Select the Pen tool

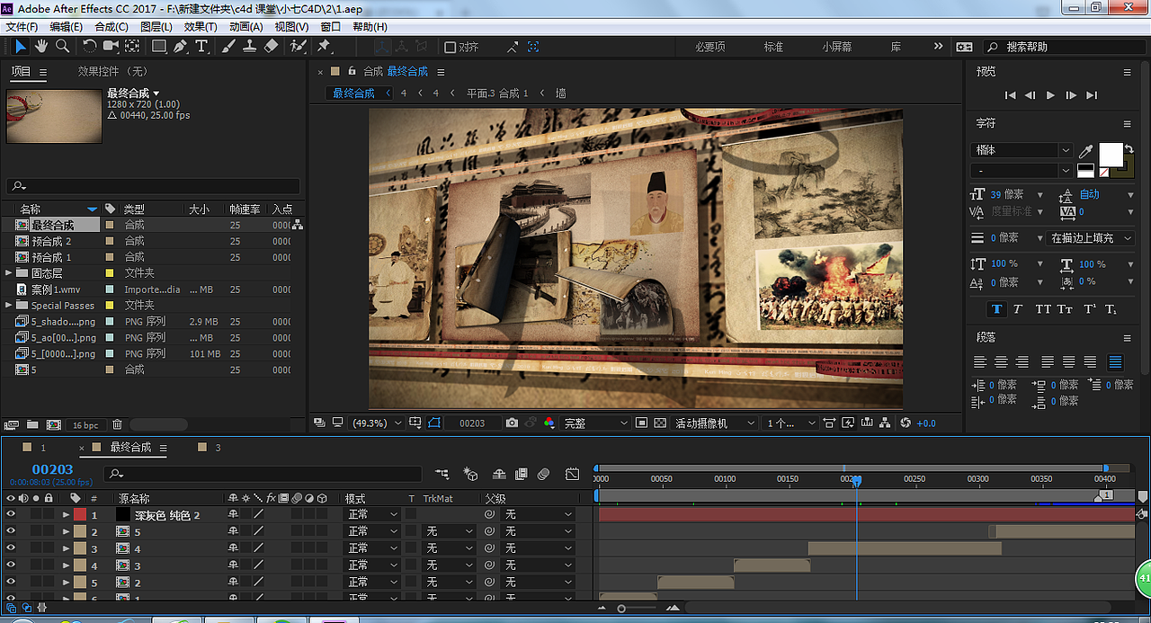pos(180,46)
